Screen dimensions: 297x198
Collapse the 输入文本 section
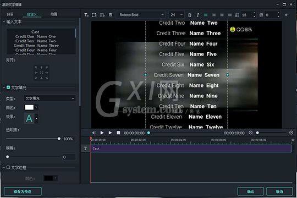(4, 21)
